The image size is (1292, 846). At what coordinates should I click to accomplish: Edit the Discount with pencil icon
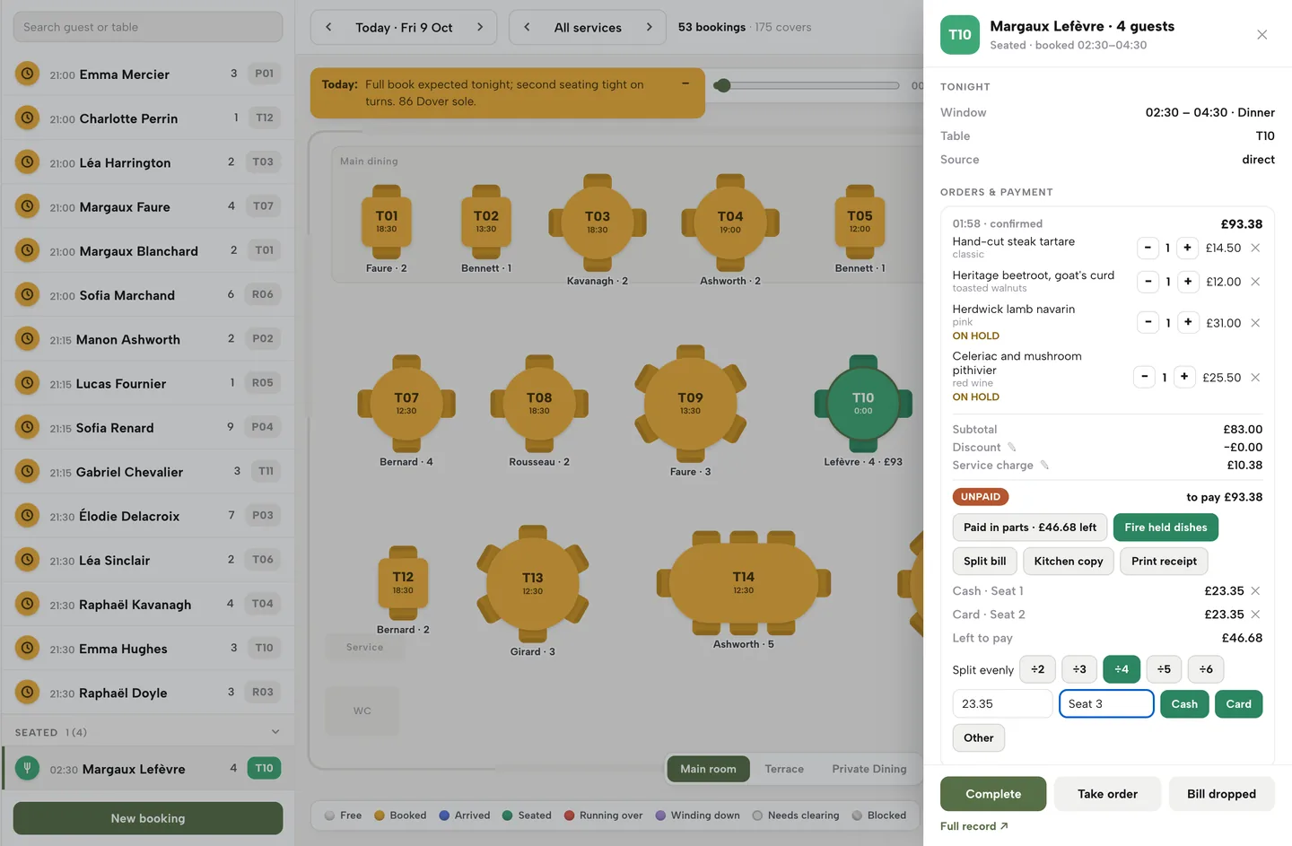tap(1011, 447)
